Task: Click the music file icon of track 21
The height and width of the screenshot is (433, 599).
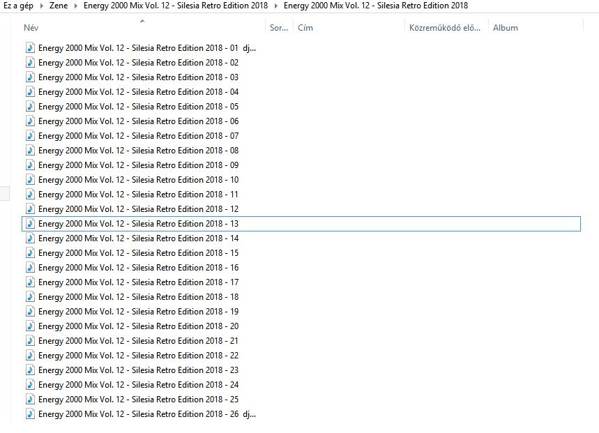Action: [x=30, y=340]
